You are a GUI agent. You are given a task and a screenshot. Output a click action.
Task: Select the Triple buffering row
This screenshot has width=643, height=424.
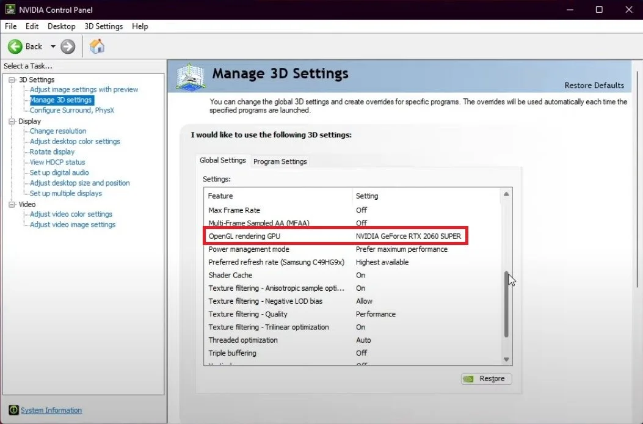tap(353, 353)
